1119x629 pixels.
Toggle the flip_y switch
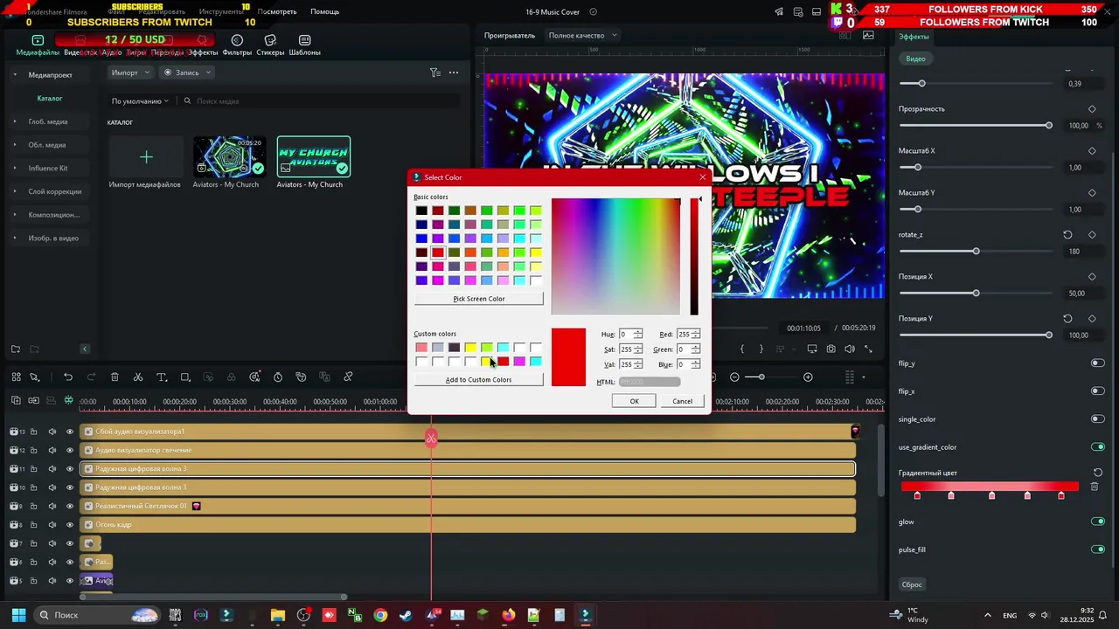(1098, 363)
